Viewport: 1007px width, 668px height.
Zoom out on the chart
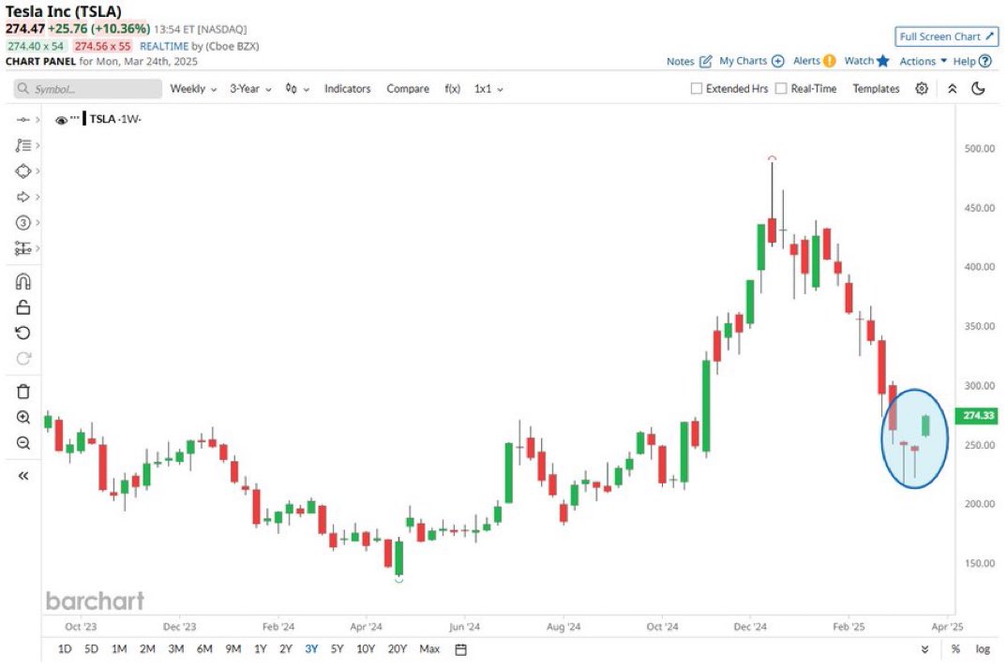(23, 443)
